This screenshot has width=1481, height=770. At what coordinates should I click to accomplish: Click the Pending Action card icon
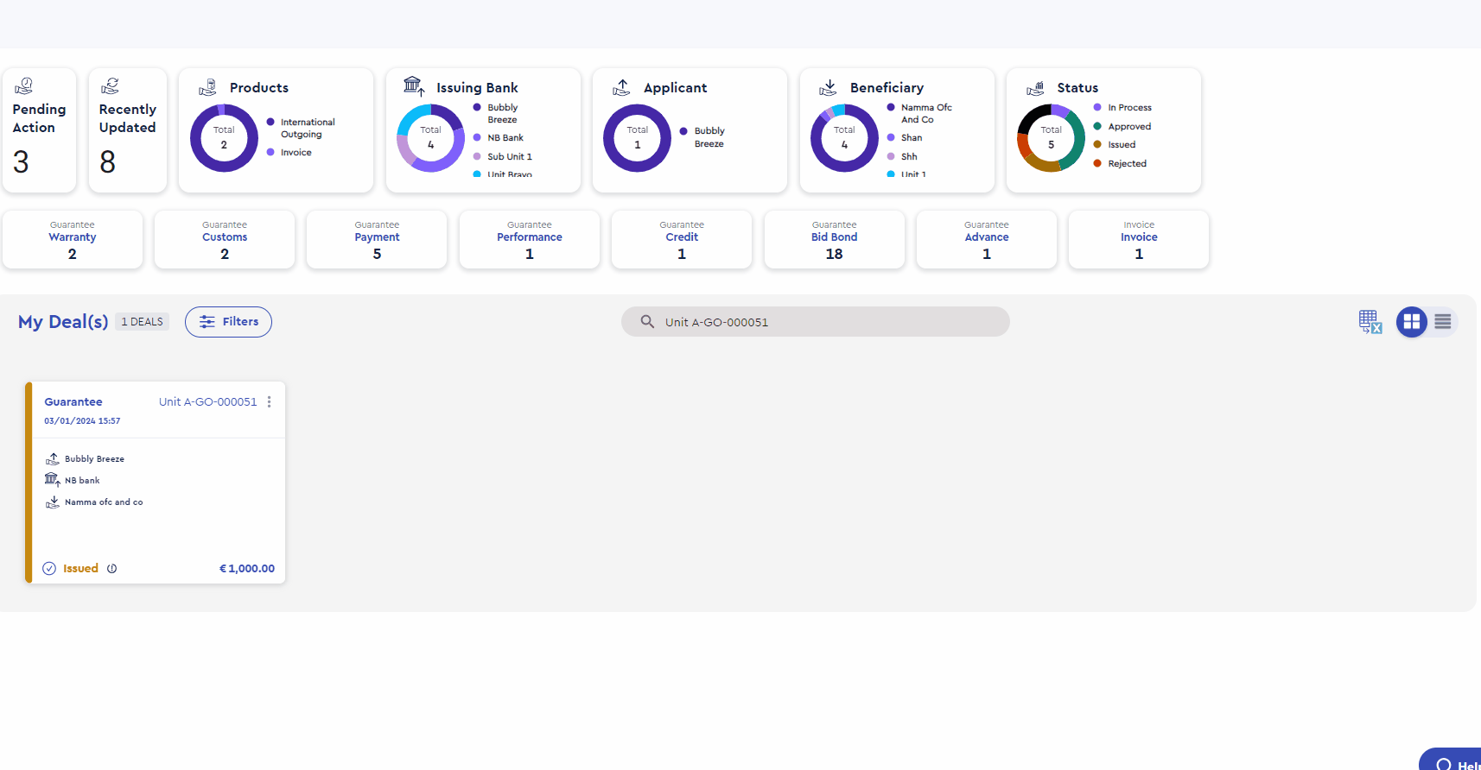[24, 85]
